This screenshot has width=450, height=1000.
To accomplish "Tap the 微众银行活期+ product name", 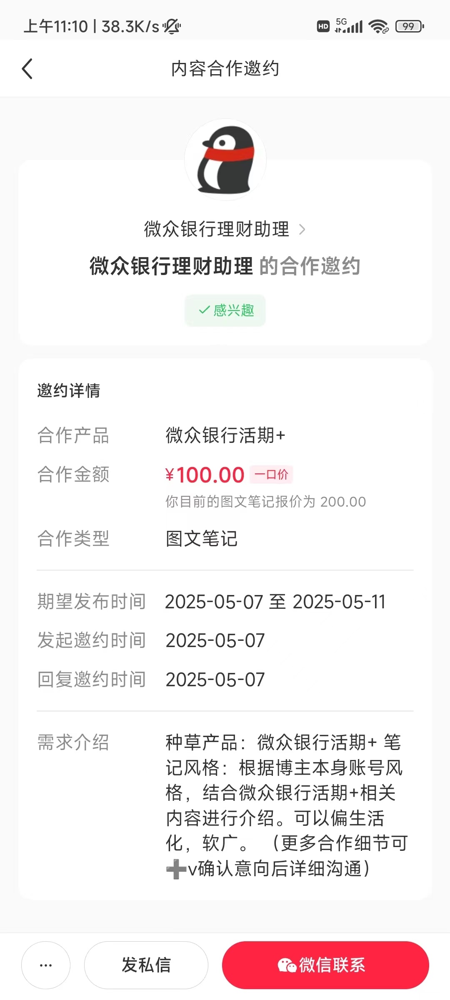I will point(225,435).
